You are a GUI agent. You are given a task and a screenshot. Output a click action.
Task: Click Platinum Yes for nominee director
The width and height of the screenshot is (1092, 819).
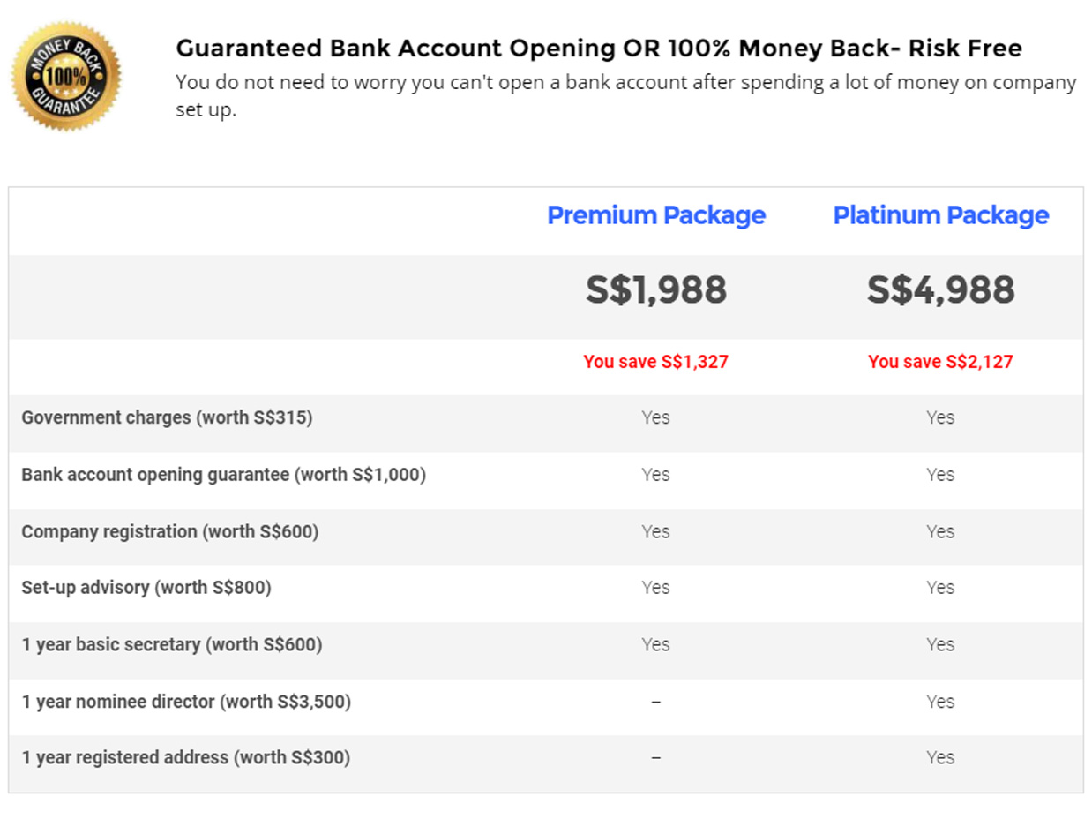[x=940, y=702]
